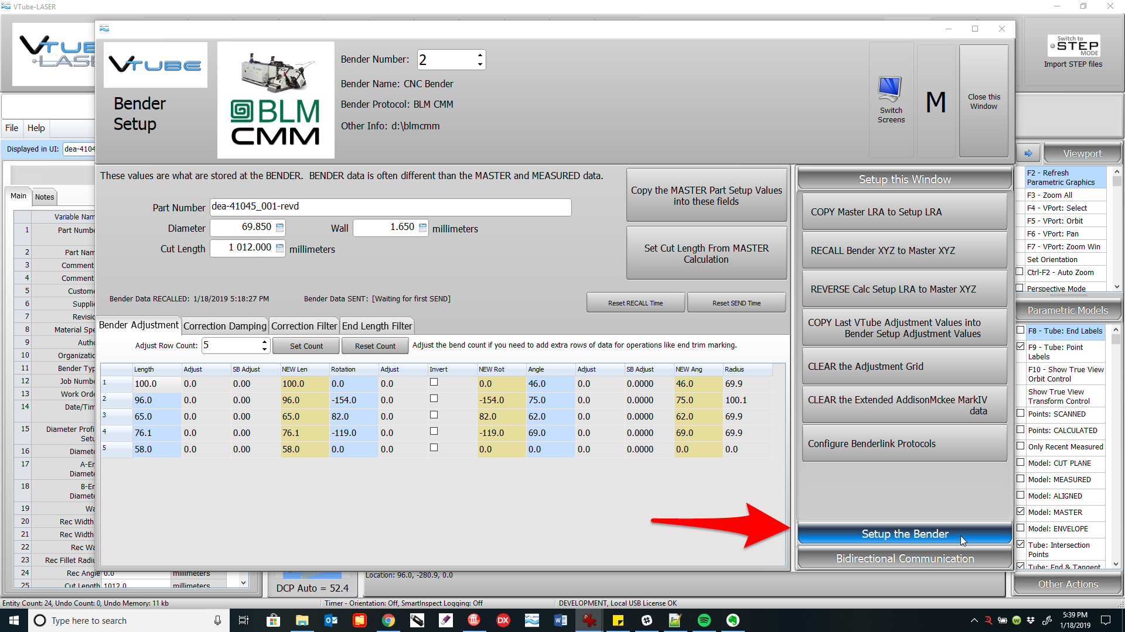Open the Diameter field calculator icon
This screenshot has height=632, width=1125.
[x=280, y=228]
